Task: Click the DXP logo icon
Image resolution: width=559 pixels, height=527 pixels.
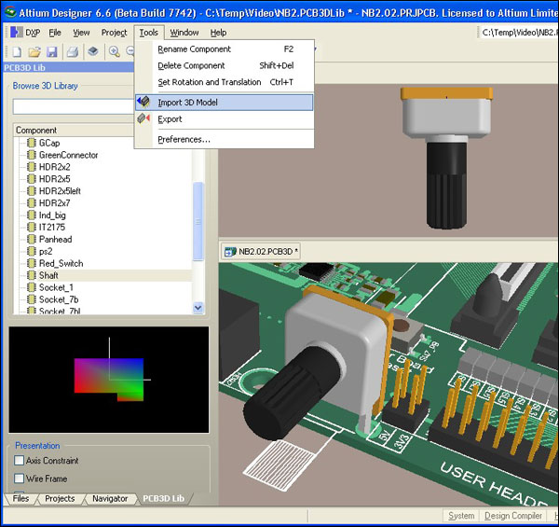Action: [17, 32]
